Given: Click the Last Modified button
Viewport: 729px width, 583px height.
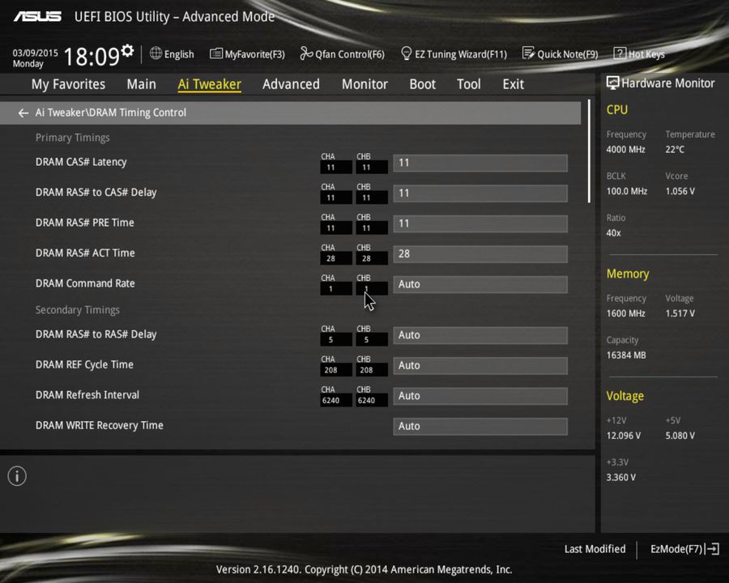Looking at the screenshot, I should click(x=595, y=548).
